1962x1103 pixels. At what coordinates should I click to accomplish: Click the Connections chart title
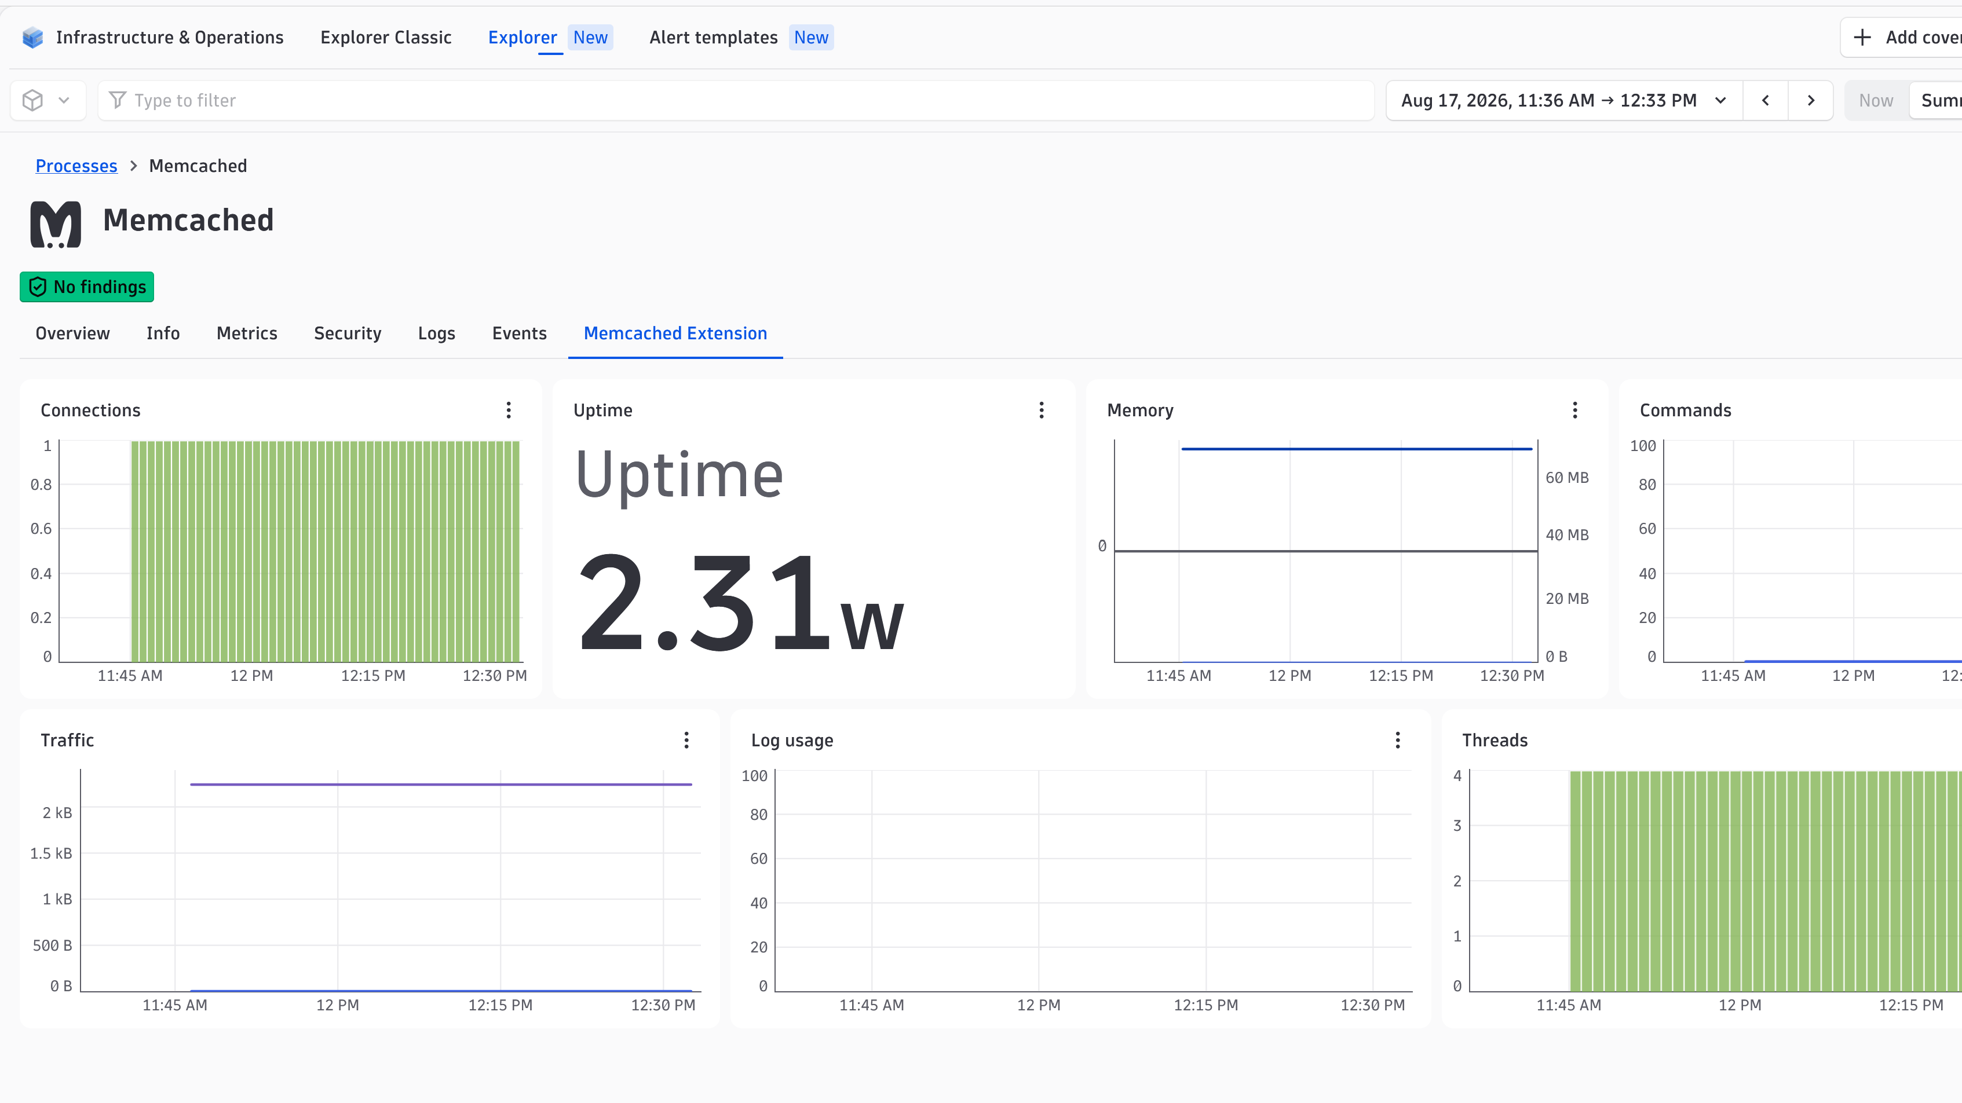(90, 411)
